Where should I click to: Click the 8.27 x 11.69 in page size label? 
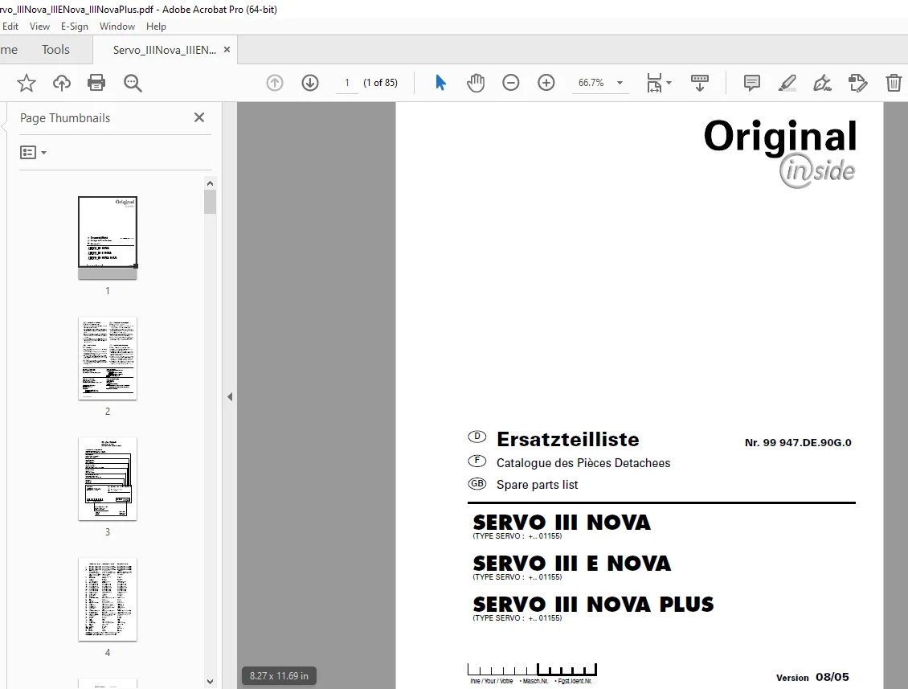(x=279, y=675)
